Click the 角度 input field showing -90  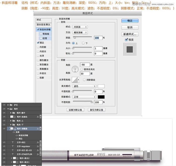[x=85, y=65]
